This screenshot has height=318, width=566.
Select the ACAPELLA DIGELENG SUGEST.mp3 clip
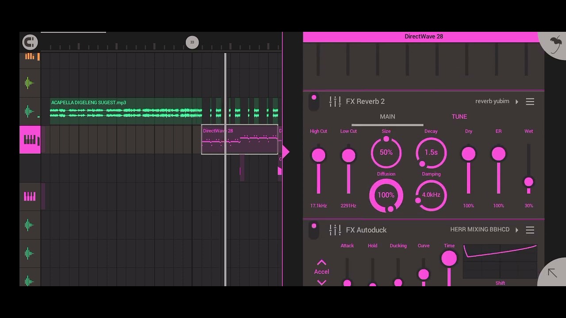pos(126,111)
